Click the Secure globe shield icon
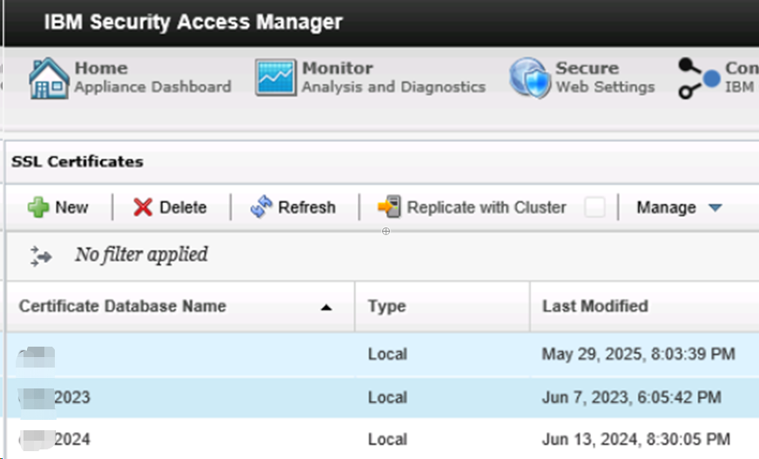759x459 pixels. coord(530,78)
